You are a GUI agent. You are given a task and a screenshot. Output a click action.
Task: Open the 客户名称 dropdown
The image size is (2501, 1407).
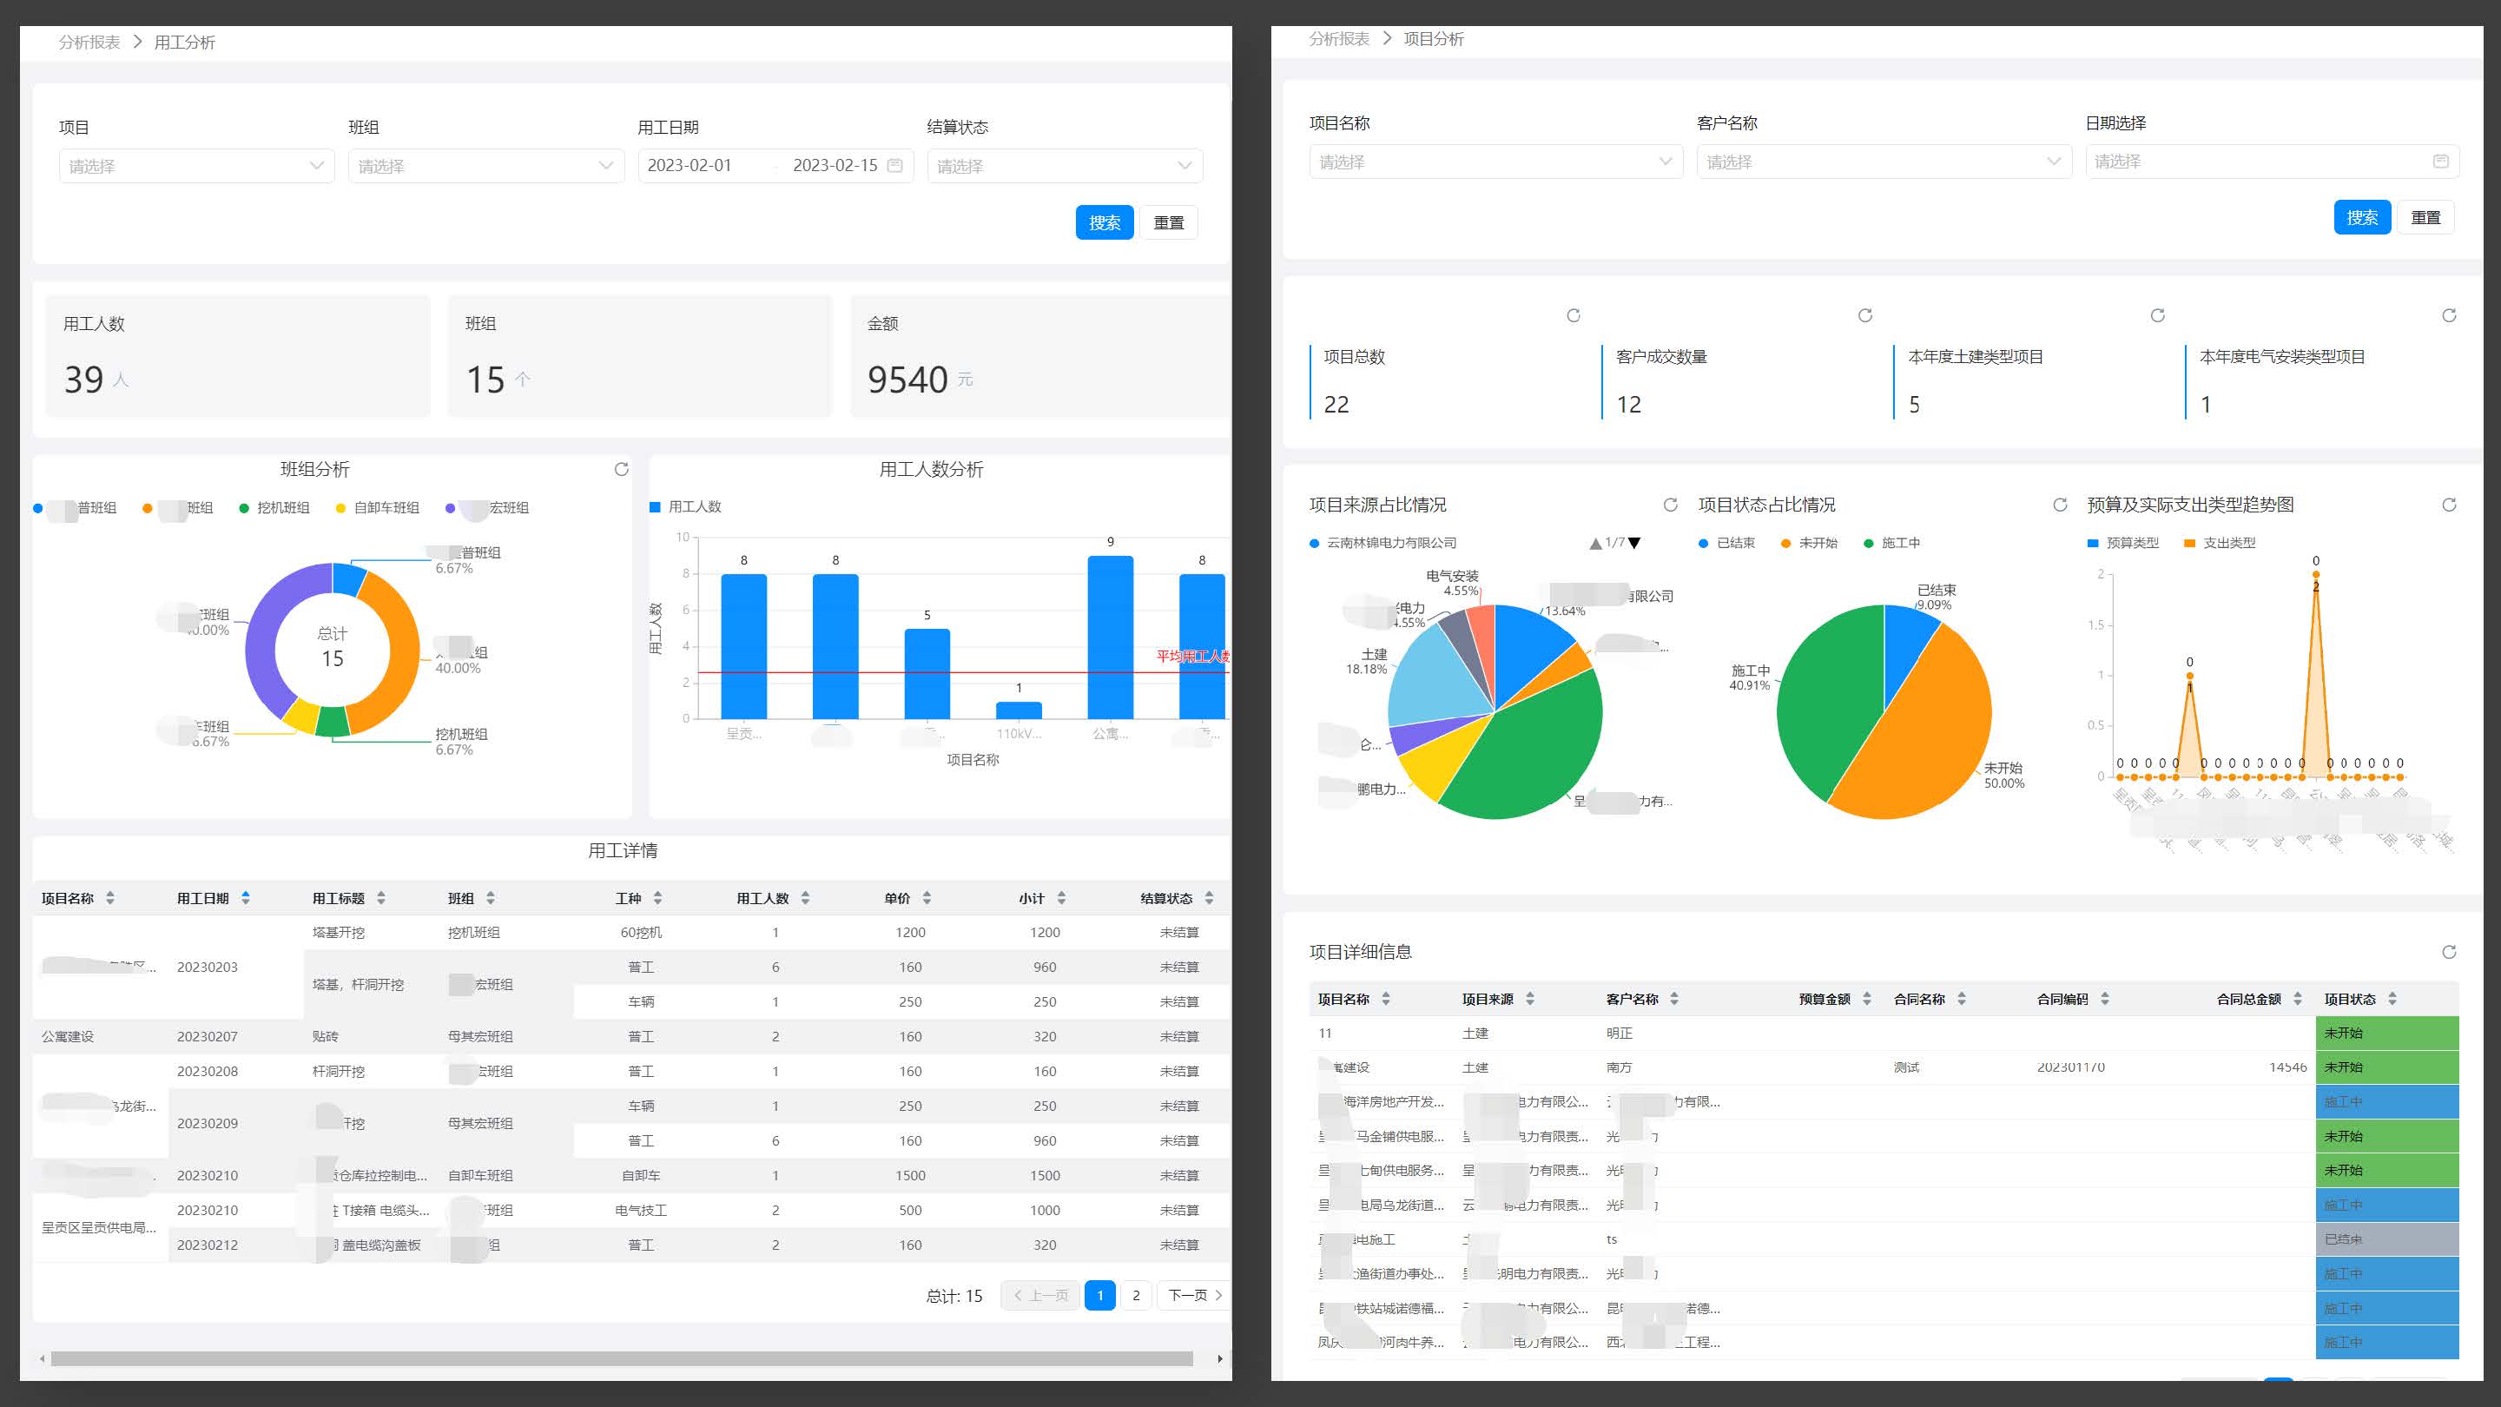pos(1883,162)
